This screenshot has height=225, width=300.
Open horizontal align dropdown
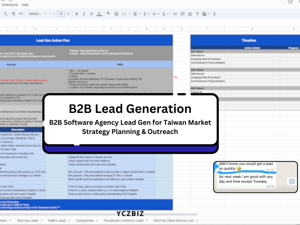pos(136,14)
